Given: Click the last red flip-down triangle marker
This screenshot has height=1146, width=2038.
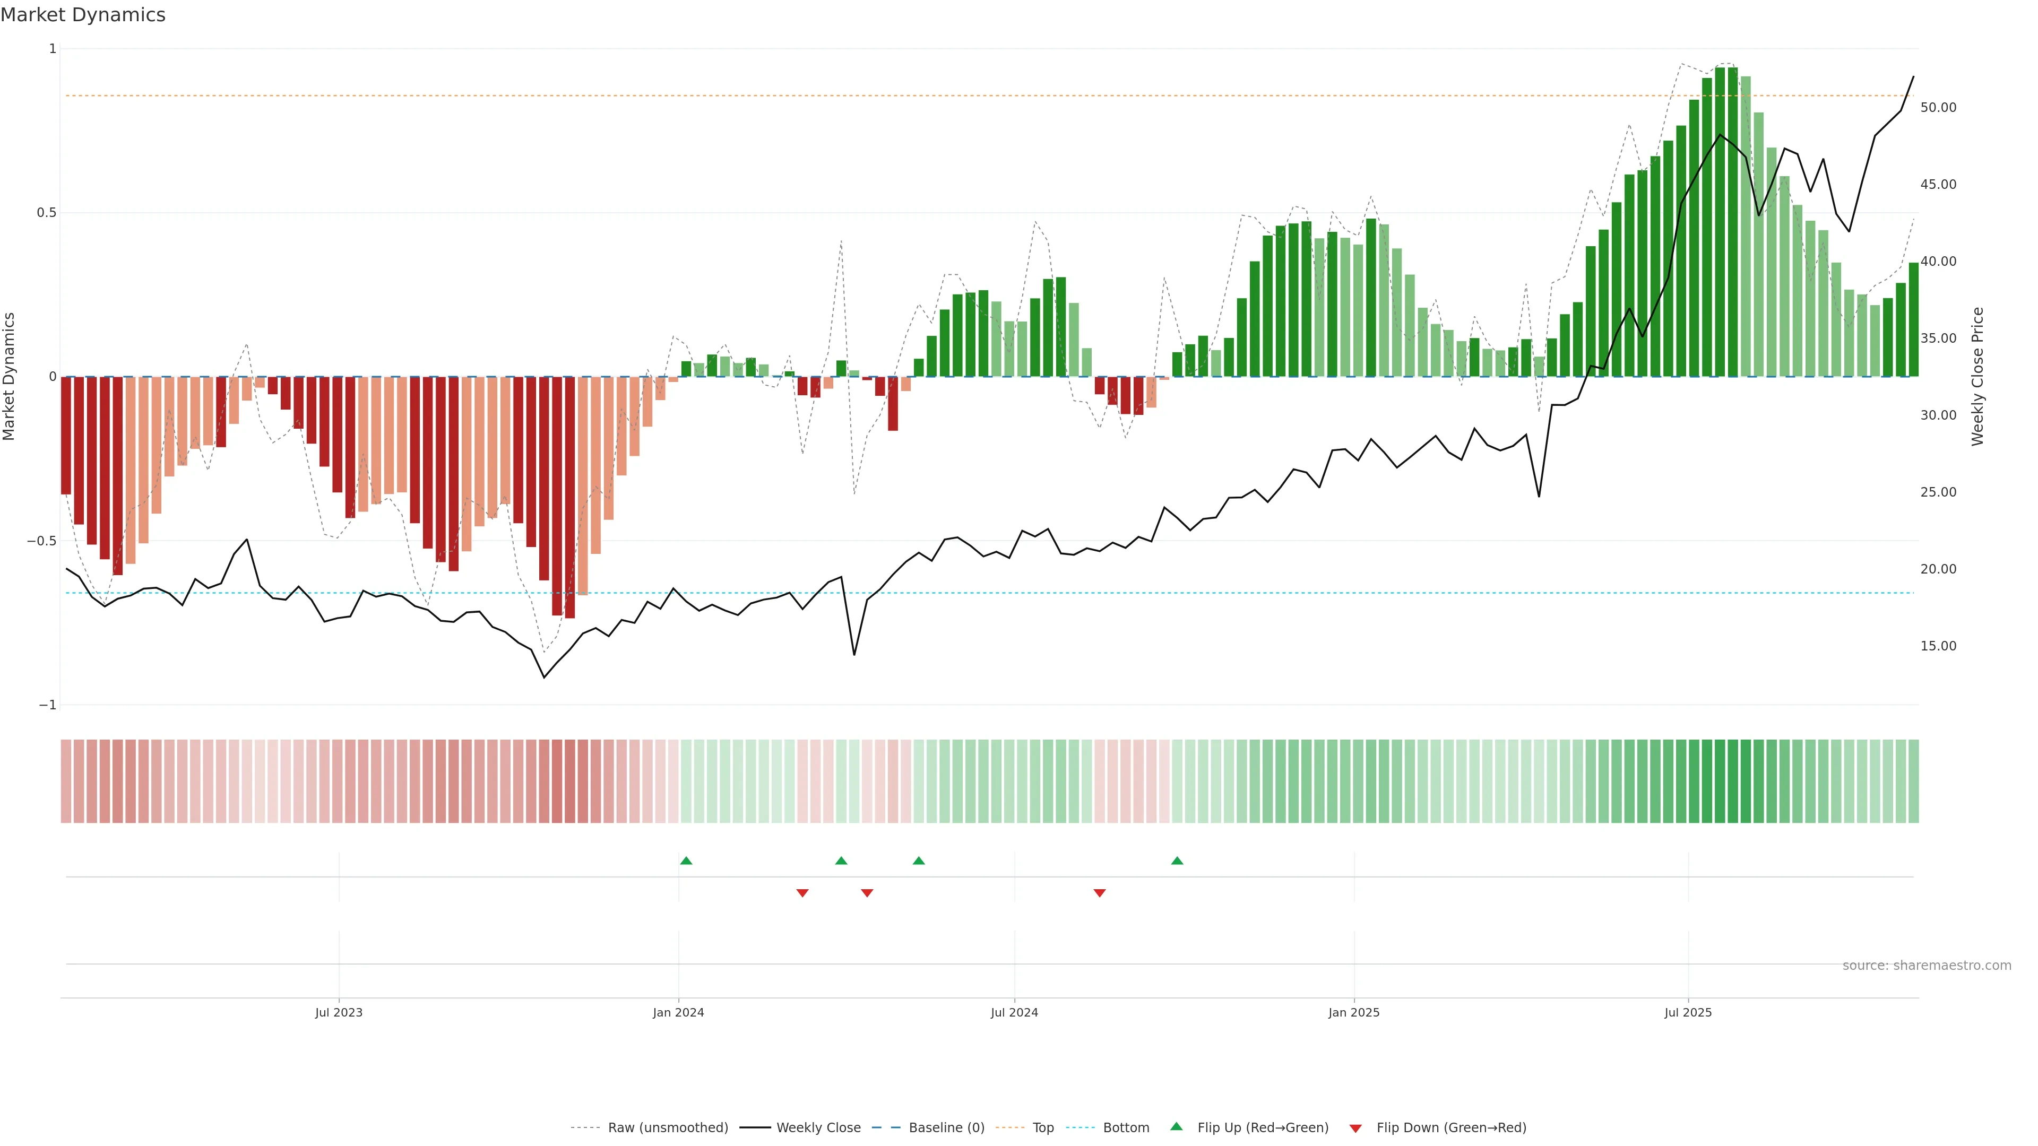Looking at the screenshot, I should [x=1100, y=893].
